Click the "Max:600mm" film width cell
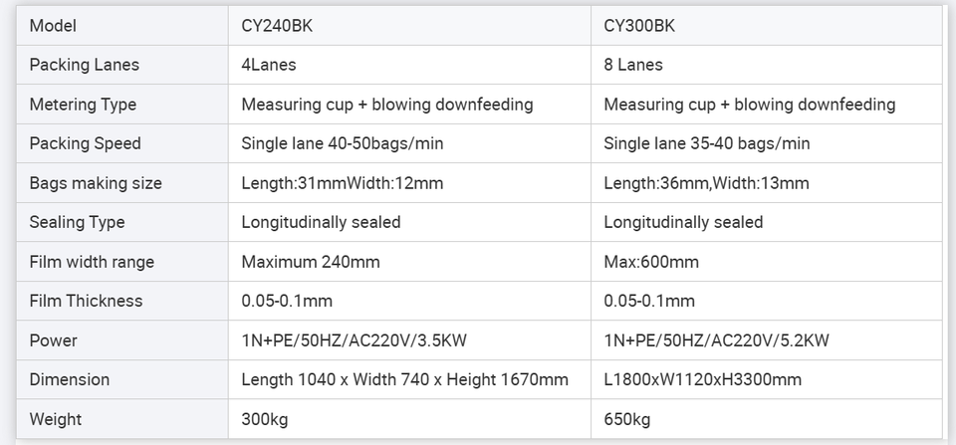 [651, 262]
